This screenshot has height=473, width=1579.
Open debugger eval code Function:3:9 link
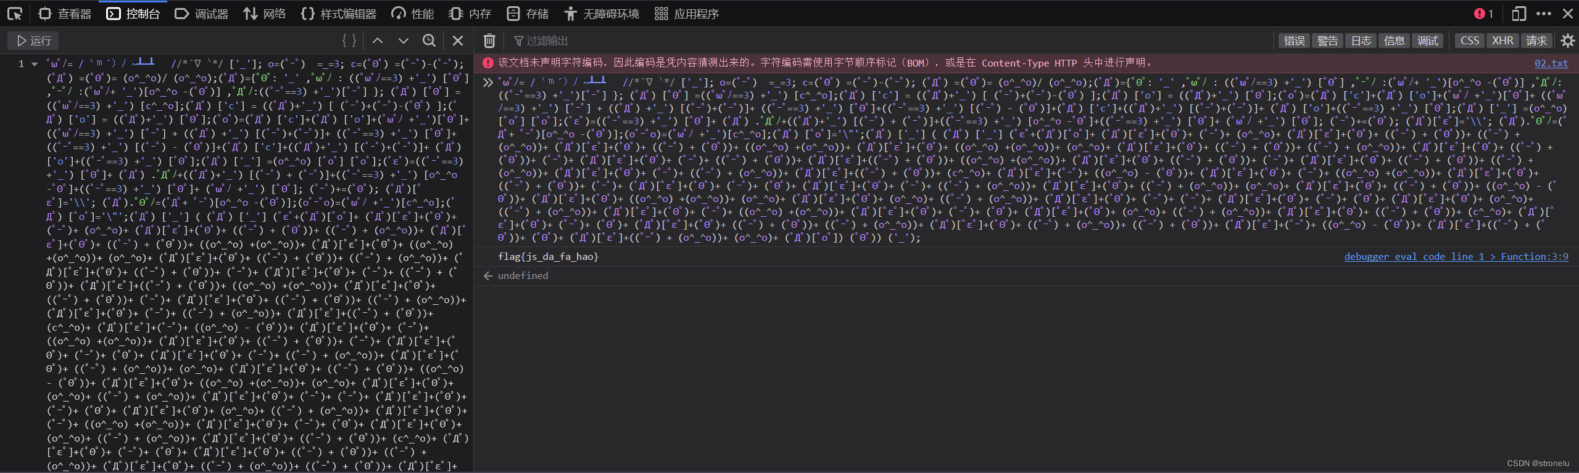1456,257
